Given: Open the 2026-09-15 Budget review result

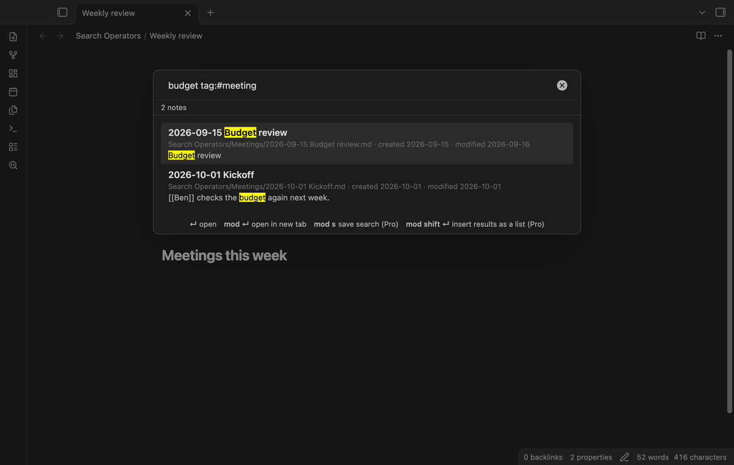Looking at the screenshot, I should point(367,143).
